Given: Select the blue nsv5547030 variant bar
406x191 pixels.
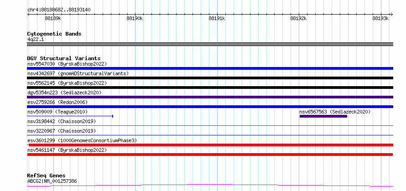Looking at the screenshot, I should click(210, 68).
